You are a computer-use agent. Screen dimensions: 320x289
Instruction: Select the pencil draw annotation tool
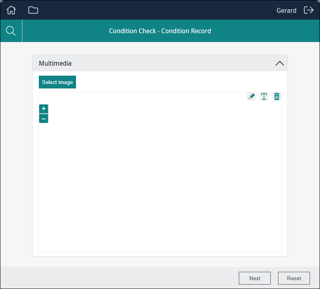[x=251, y=96]
